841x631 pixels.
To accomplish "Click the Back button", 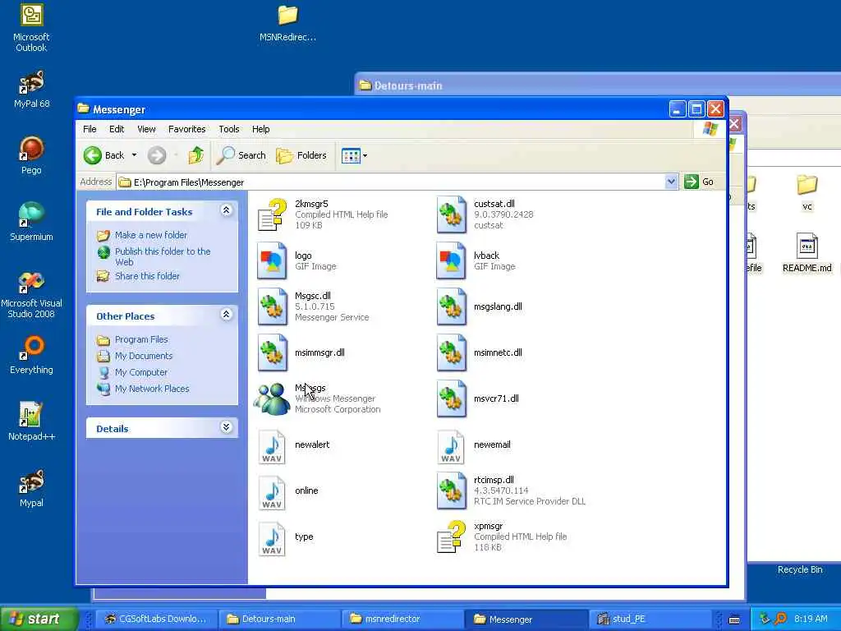I will coord(104,155).
